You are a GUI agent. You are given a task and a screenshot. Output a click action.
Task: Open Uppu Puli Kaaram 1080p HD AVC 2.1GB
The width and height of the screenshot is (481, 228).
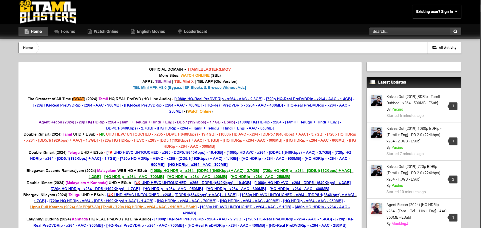(x=246, y=207)
